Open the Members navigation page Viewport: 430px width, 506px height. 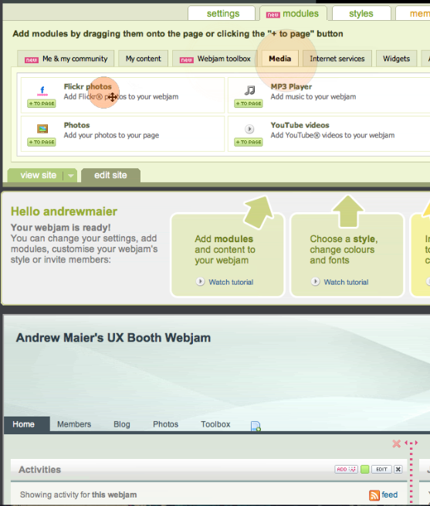pyautogui.click(x=74, y=424)
